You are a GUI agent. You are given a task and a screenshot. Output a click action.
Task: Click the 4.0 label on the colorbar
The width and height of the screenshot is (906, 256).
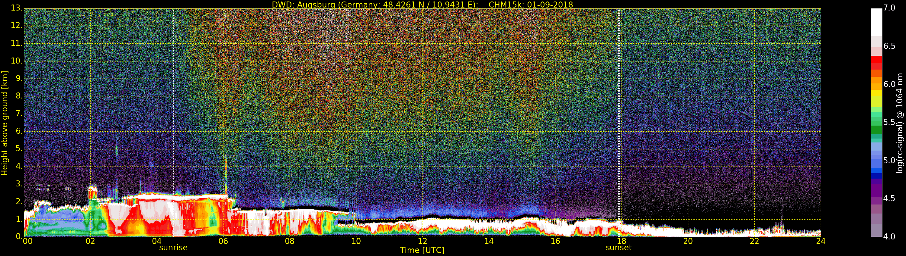(x=889, y=237)
